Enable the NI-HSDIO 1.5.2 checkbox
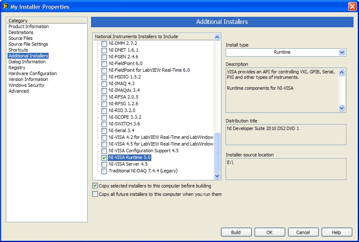This screenshot has width=359, height=242. [x=104, y=77]
